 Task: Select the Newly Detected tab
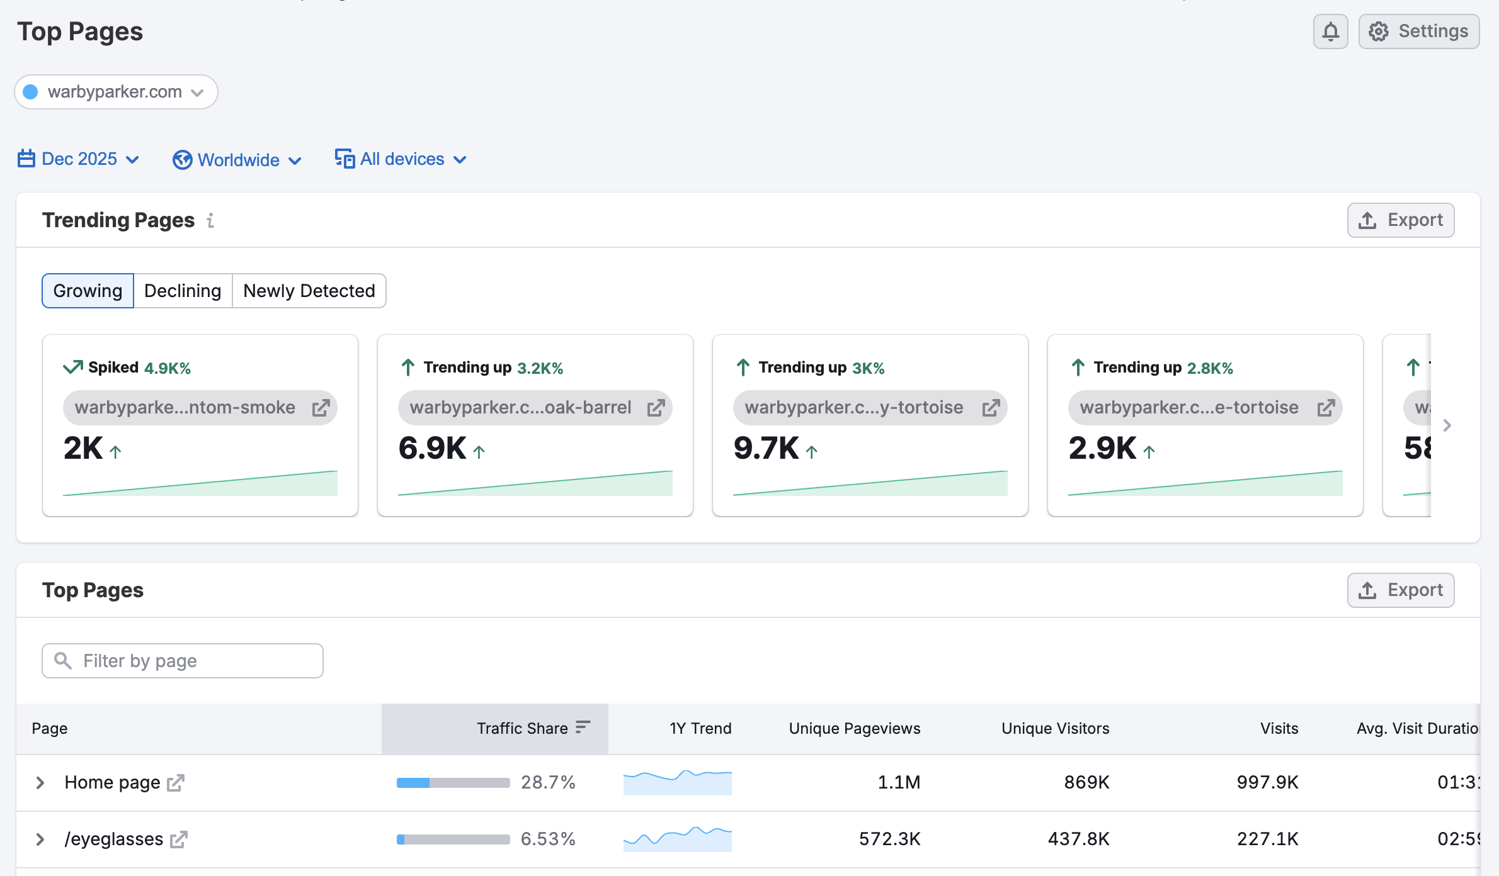(x=309, y=290)
